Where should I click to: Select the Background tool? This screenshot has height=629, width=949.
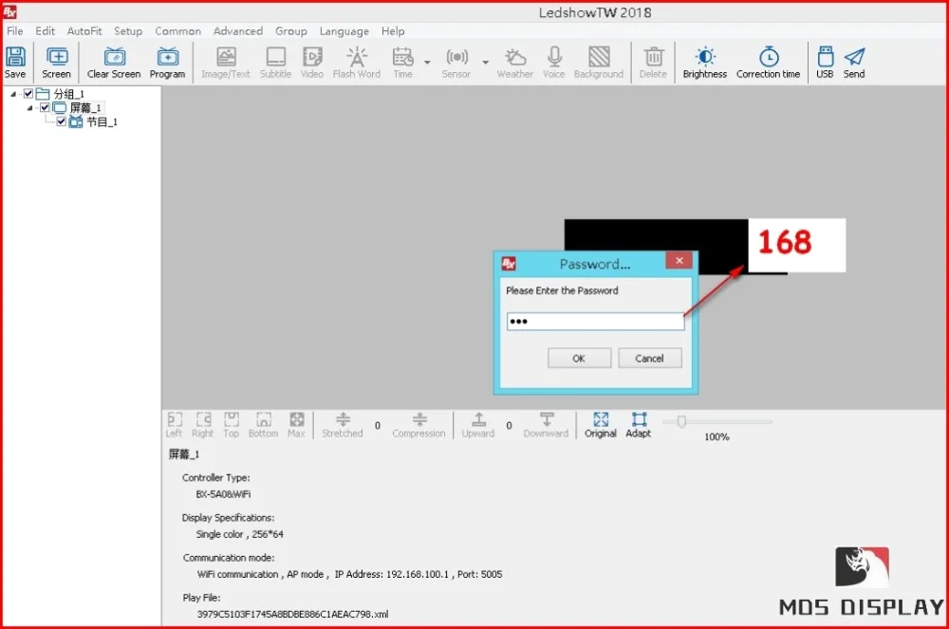tap(599, 63)
